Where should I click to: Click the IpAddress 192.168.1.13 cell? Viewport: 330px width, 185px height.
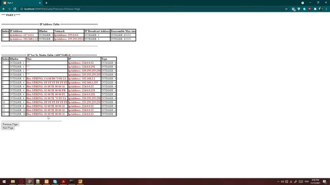24,39
